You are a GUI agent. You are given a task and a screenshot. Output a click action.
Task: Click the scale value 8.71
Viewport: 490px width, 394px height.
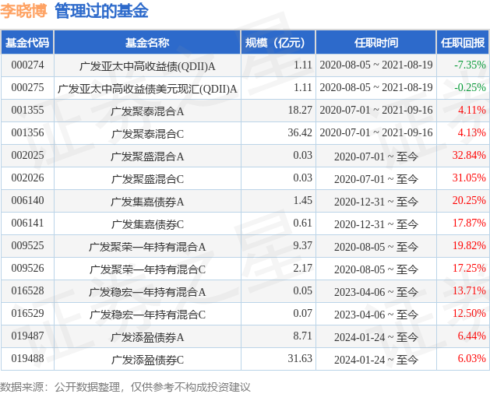(302, 336)
